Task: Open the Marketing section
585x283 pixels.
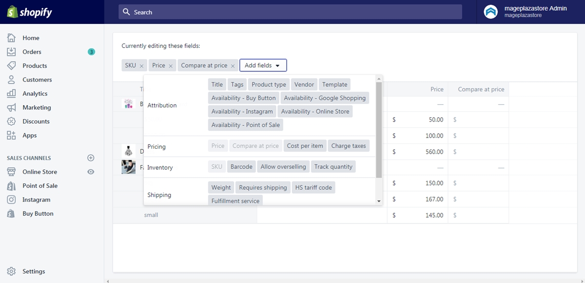Action: click(37, 107)
